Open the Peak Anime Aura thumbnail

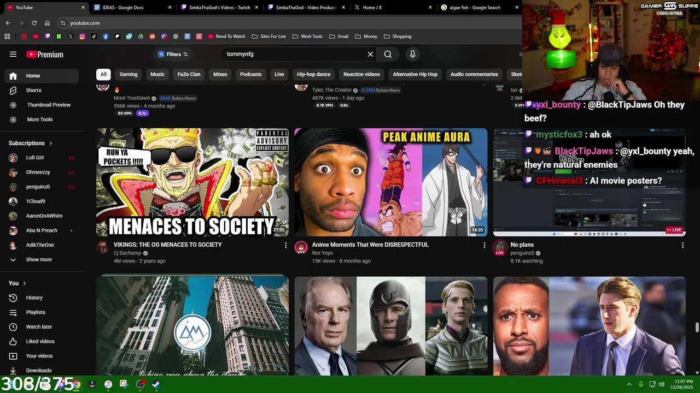click(x=391, y=182)
